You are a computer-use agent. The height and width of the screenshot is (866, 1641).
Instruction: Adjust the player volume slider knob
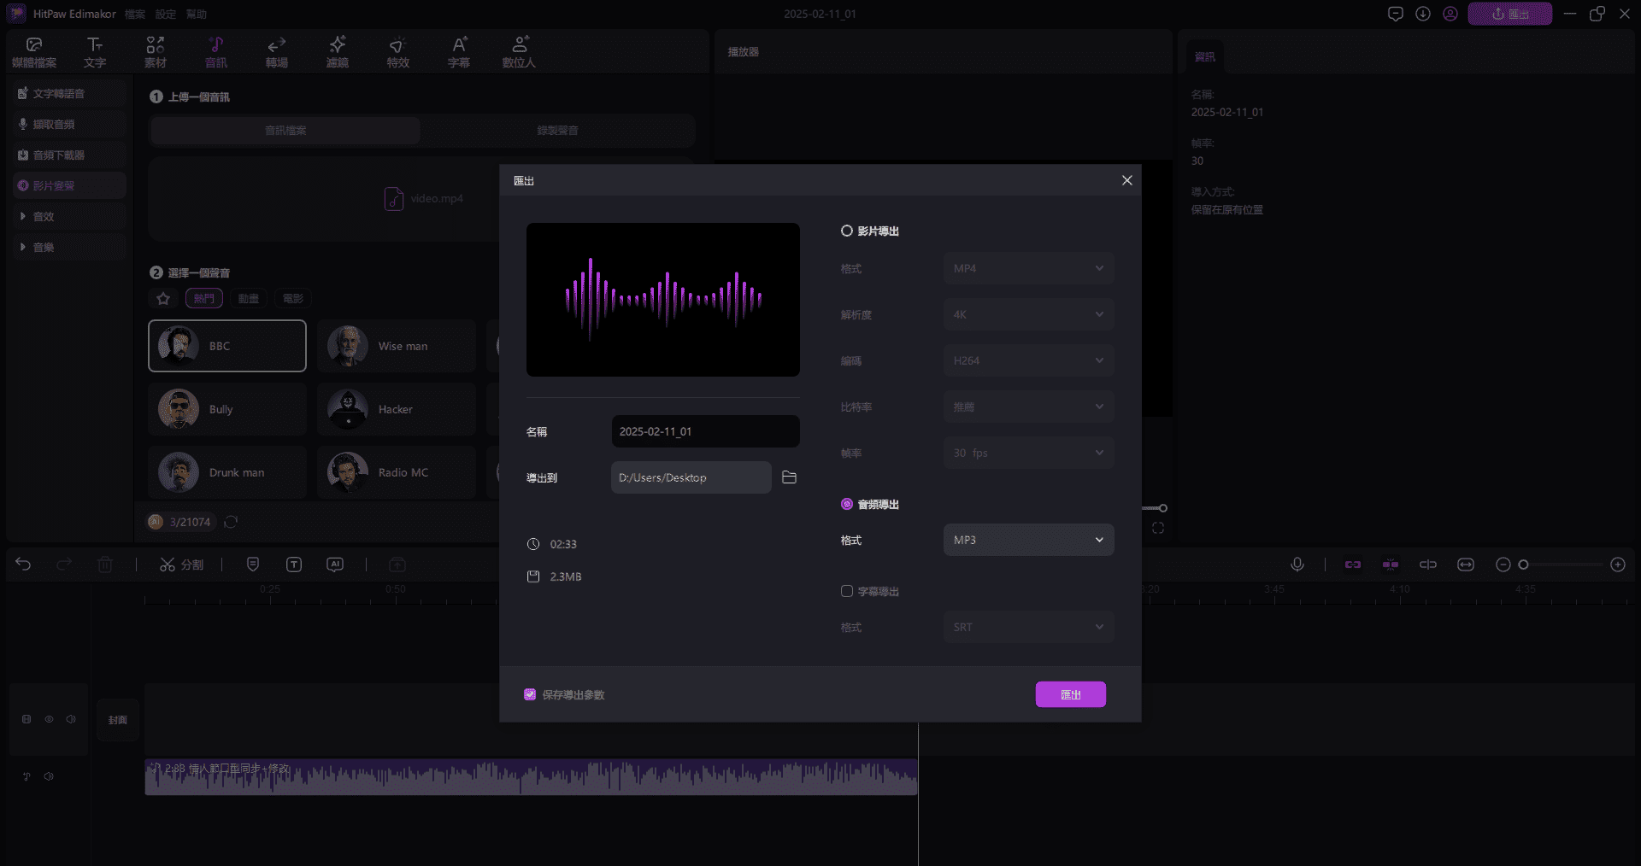tap(1162, 508)
